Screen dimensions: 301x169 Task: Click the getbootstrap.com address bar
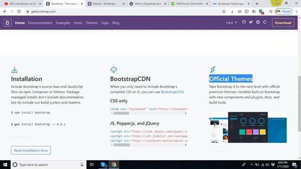pos(123,11)
